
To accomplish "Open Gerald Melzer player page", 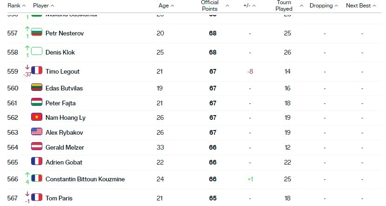I will pos(65,148).
